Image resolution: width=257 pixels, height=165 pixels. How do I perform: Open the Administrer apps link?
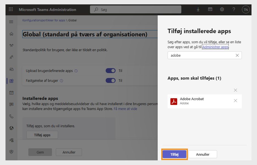click(x=215, y=47)
